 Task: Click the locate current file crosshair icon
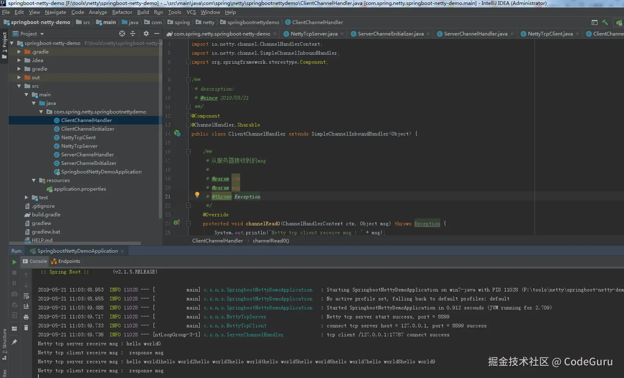(122, 33)
